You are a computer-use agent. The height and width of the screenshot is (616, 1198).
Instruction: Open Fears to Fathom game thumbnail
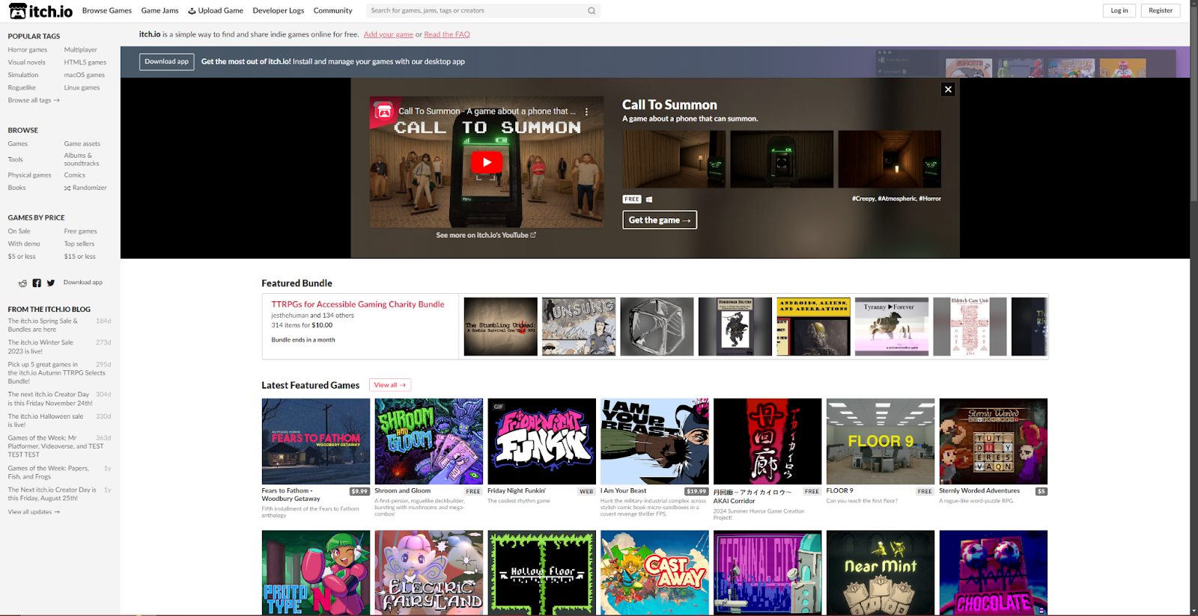(x=316, y=441)
